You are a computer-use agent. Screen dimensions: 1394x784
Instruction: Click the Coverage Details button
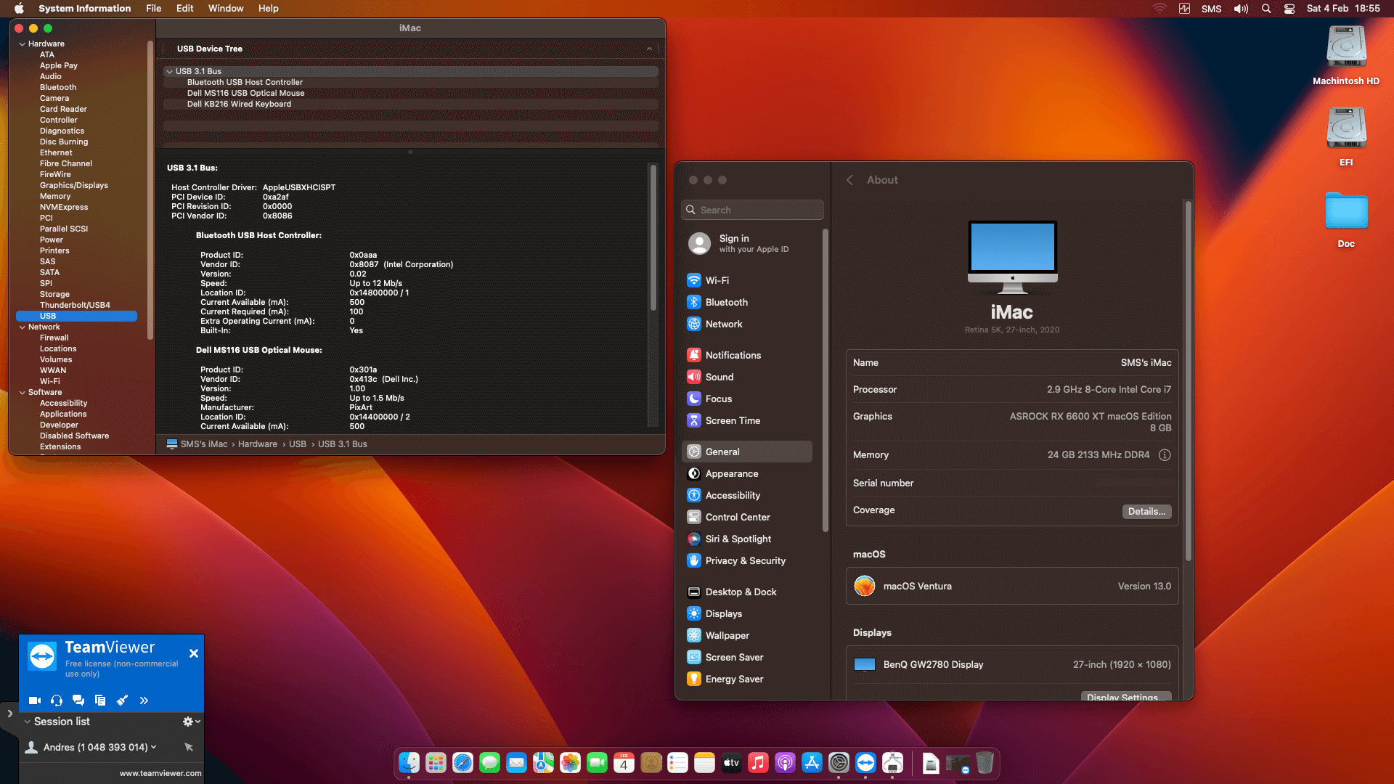click(x=1146, y=512)
